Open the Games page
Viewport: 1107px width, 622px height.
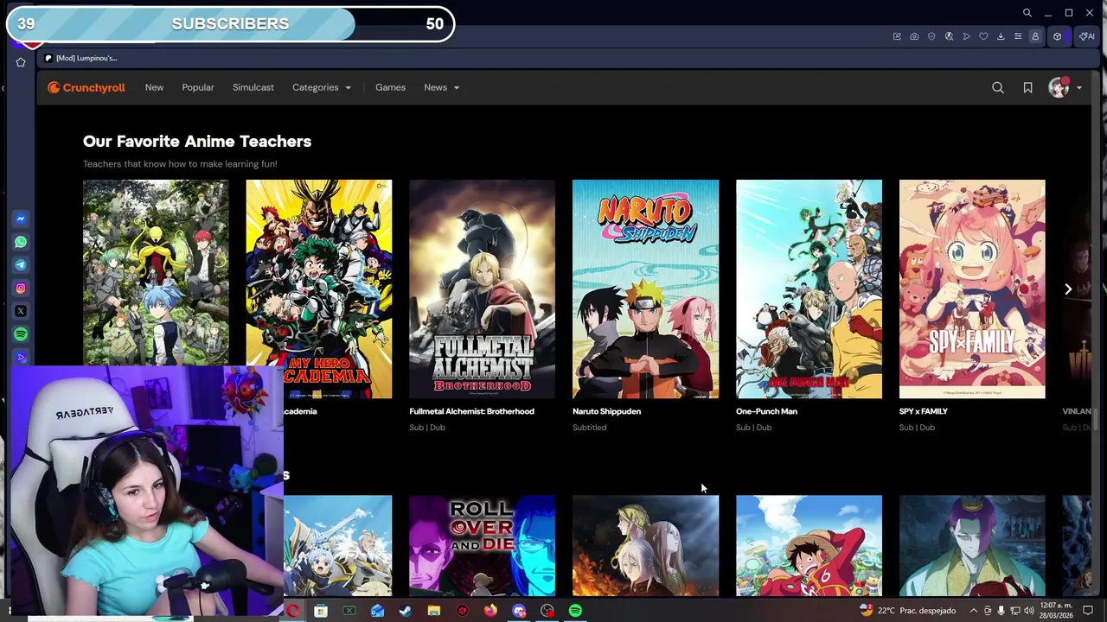pos(390,87)
